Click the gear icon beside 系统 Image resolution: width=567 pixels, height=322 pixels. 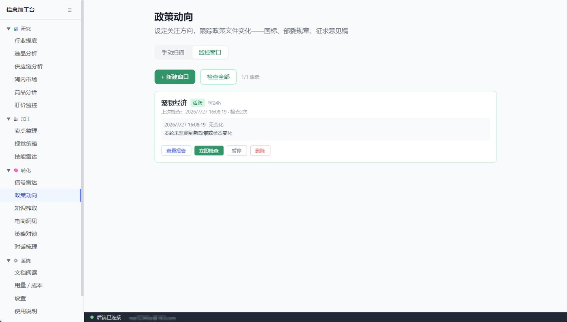pos(16,261)
